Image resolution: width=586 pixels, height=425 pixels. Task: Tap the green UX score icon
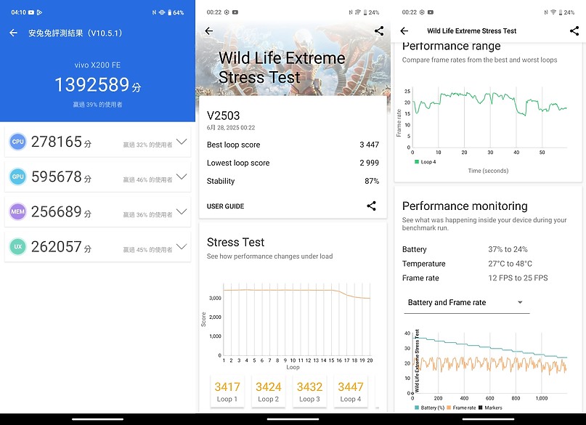click(x=17, y=247)
